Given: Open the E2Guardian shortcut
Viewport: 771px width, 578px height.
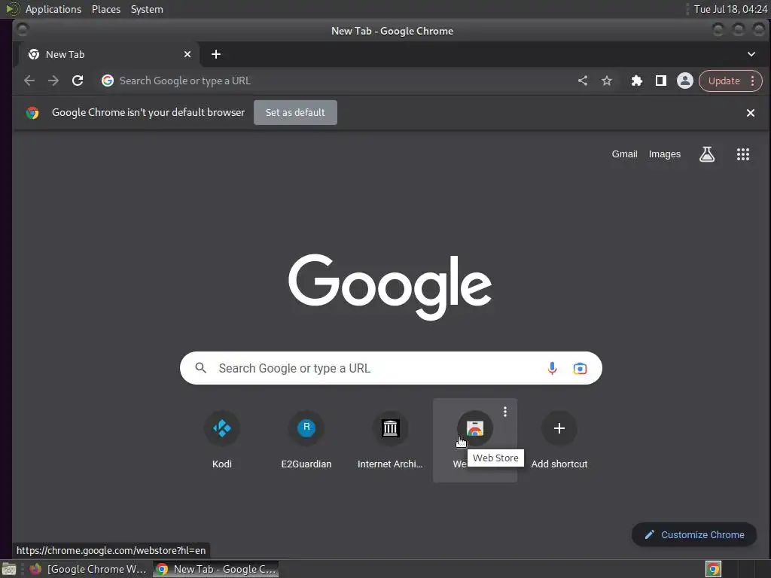Looking at the screenshot, I should 306,440.
